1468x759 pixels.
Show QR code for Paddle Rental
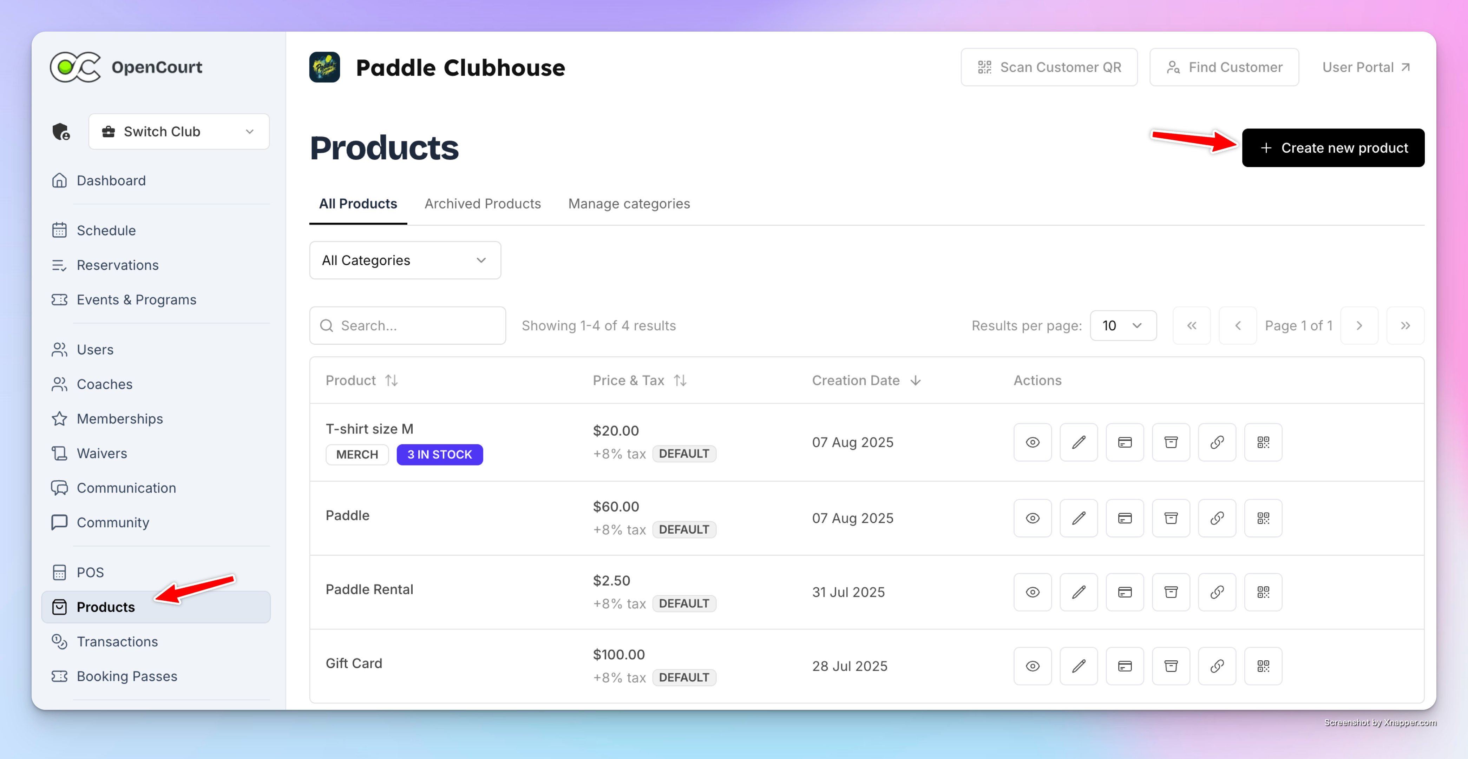pos(1263,592)
